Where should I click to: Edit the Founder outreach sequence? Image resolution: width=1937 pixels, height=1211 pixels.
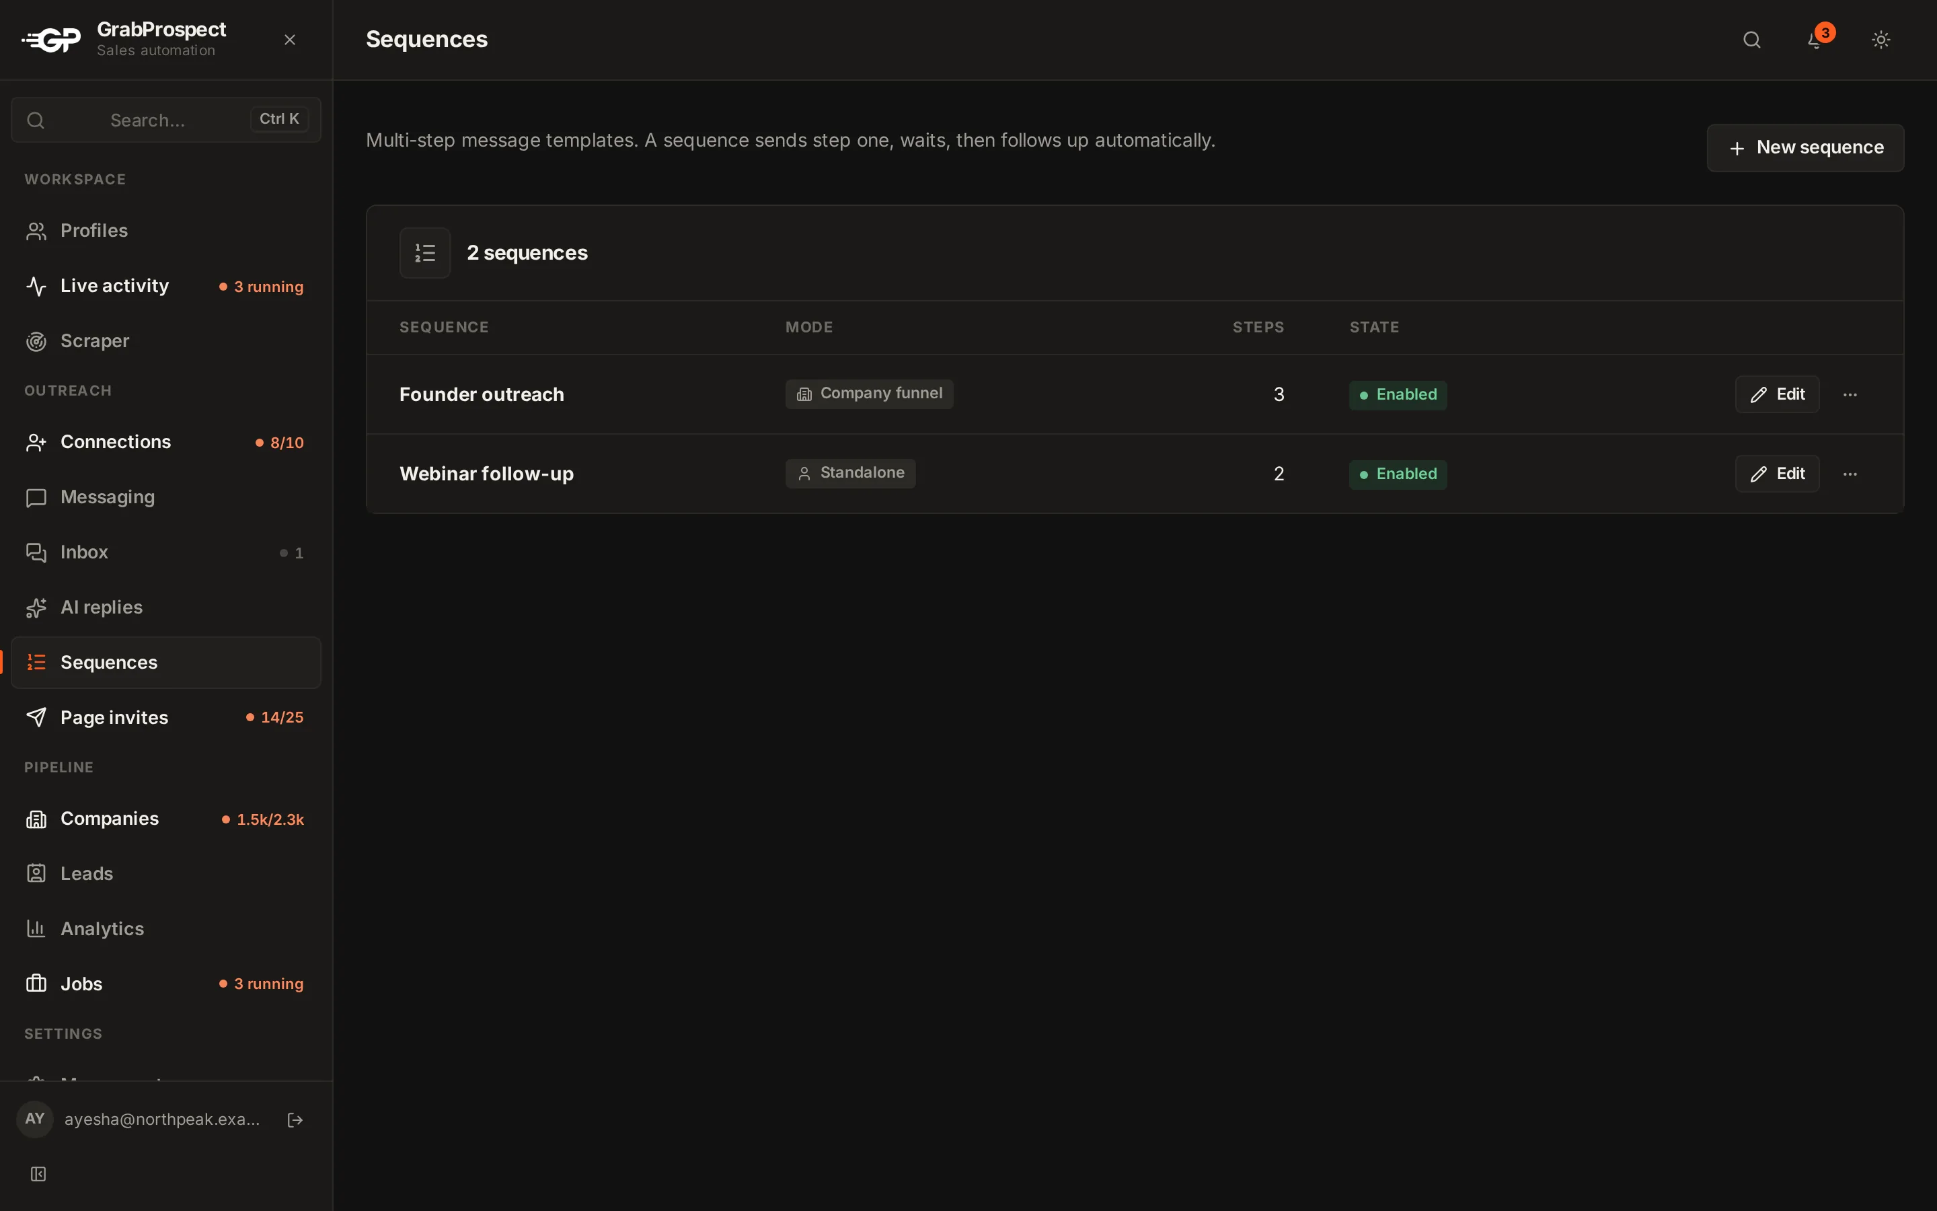[x=1777, y=395]
